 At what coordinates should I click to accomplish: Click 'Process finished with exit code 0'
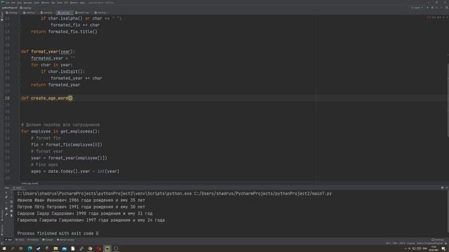58,233
